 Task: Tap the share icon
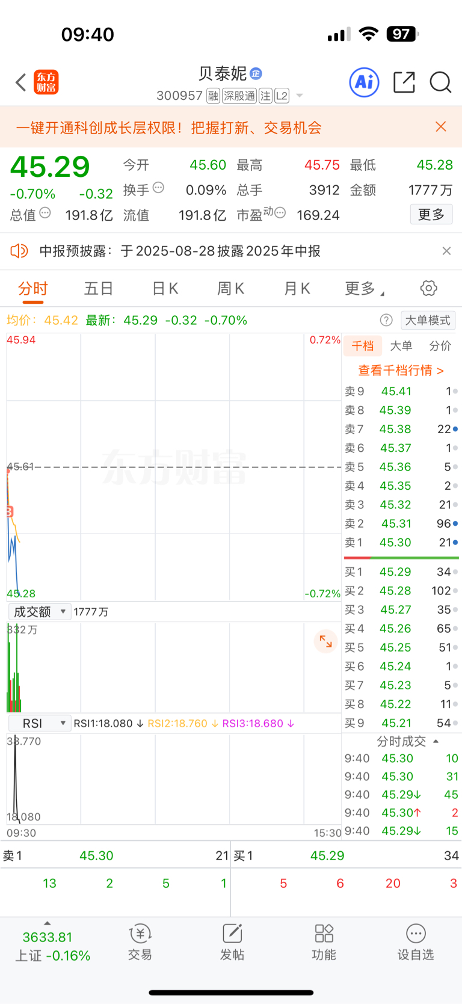(404, 82)
